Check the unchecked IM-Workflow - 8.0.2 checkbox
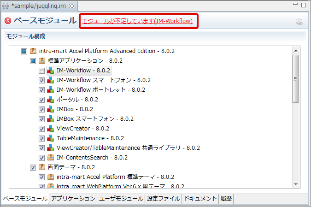Image resolution: width=311 pixels, height=207 pixels. tap(41, 71)
